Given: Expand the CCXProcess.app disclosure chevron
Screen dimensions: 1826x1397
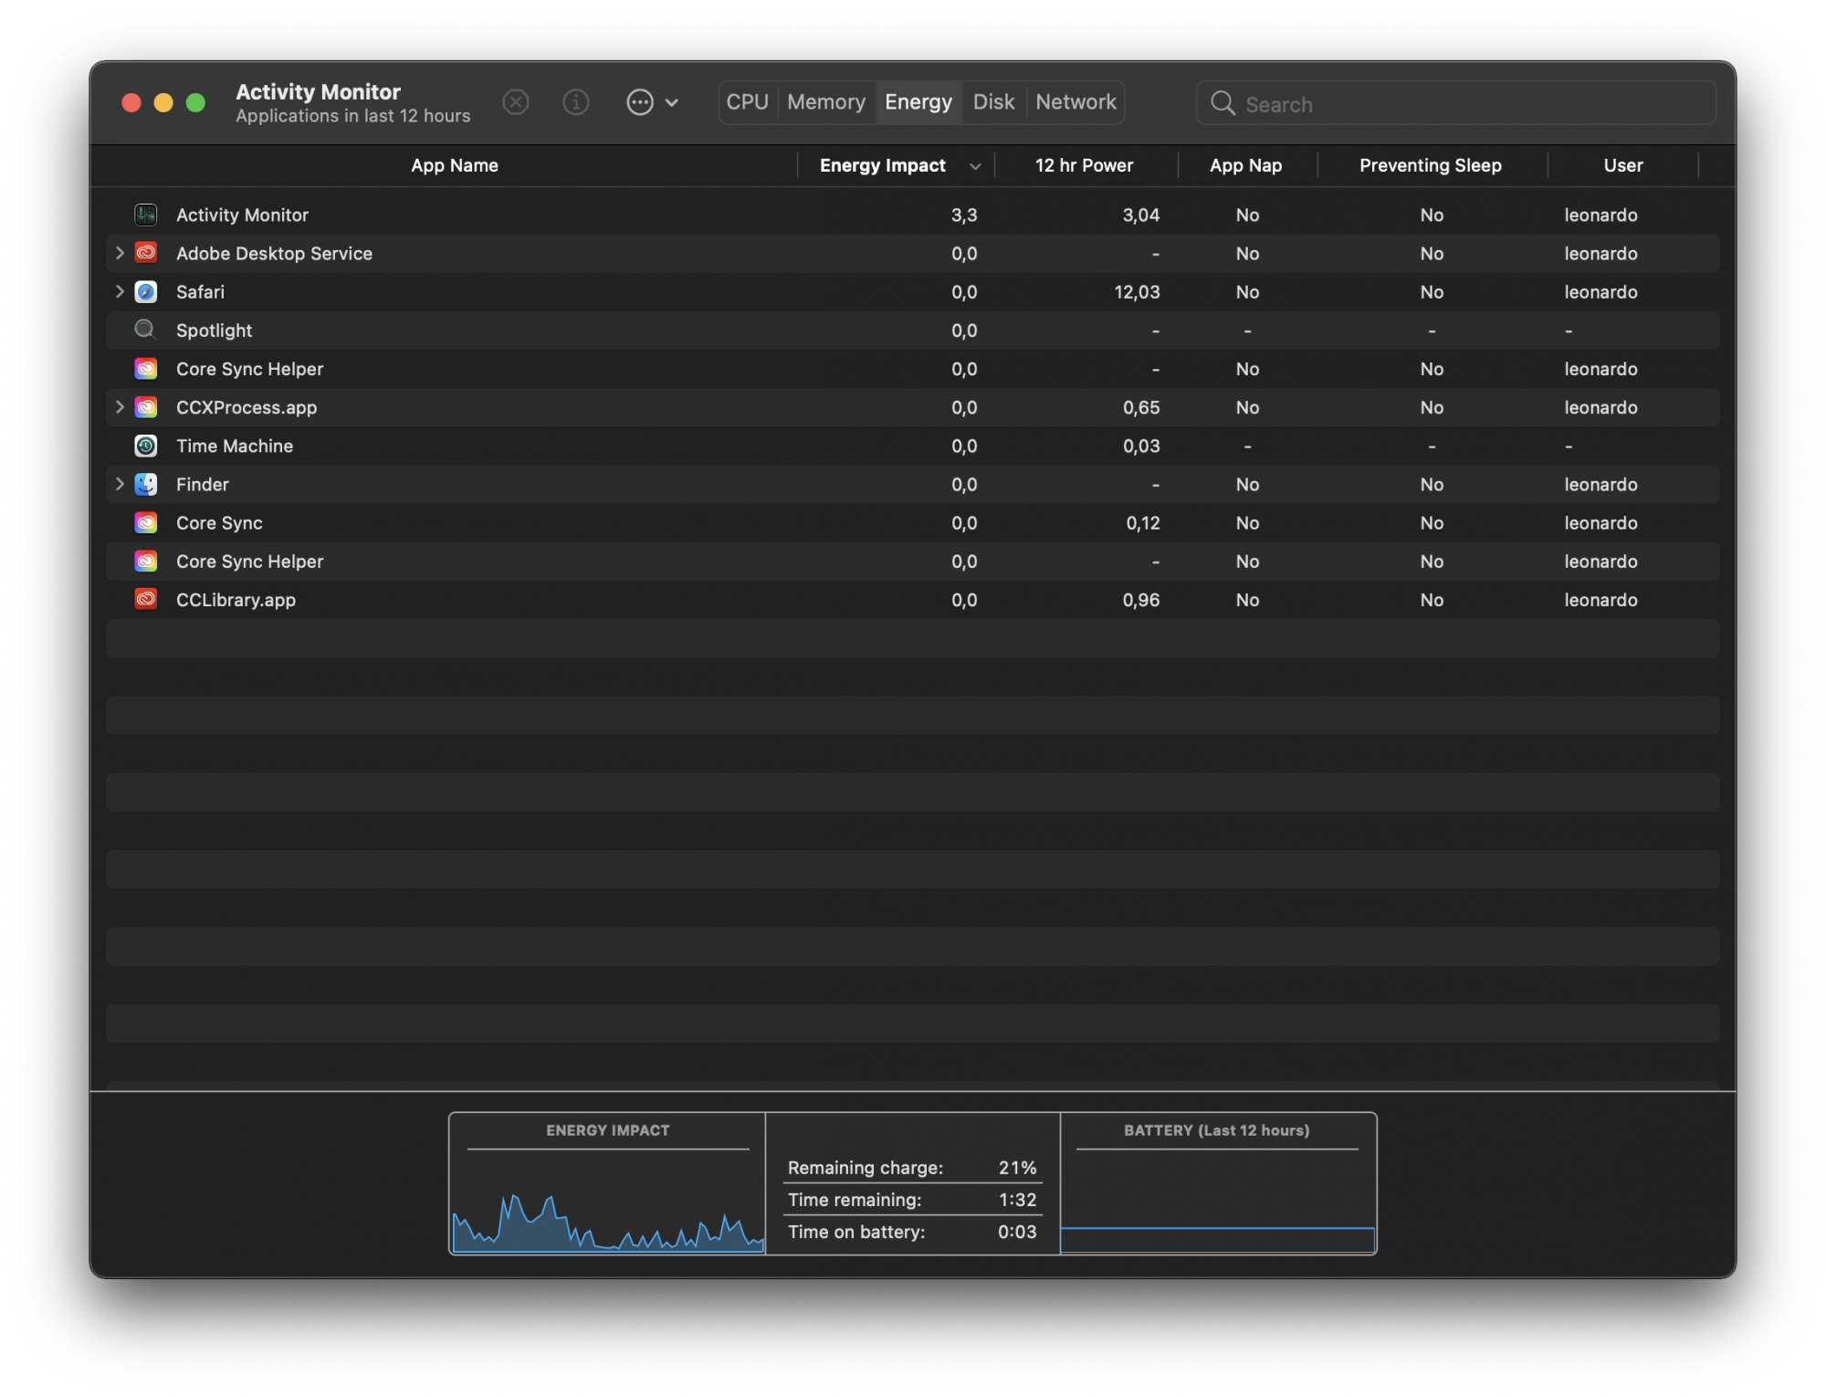Looking at the screenshot, I should tap(120, 407).
